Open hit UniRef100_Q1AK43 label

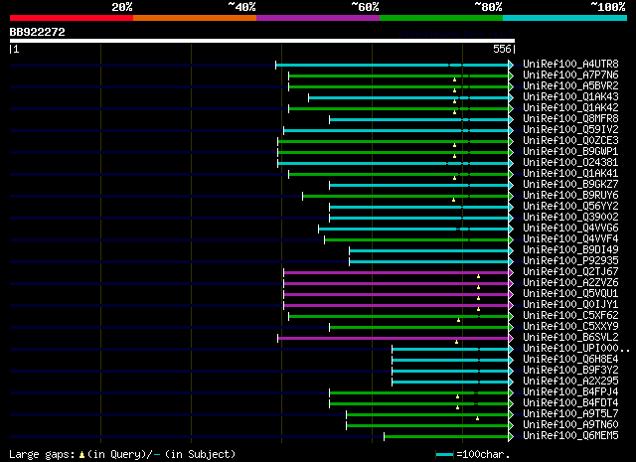[570, 97]
